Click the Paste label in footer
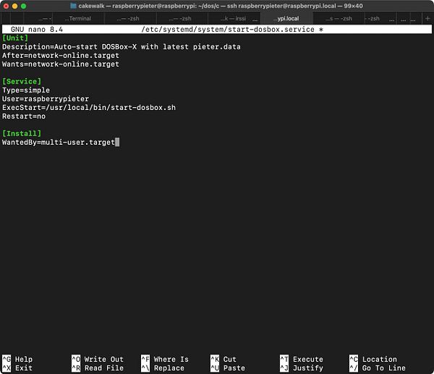Image resolution: width=434 pixels, height=374 pixels. click(234, 368)
